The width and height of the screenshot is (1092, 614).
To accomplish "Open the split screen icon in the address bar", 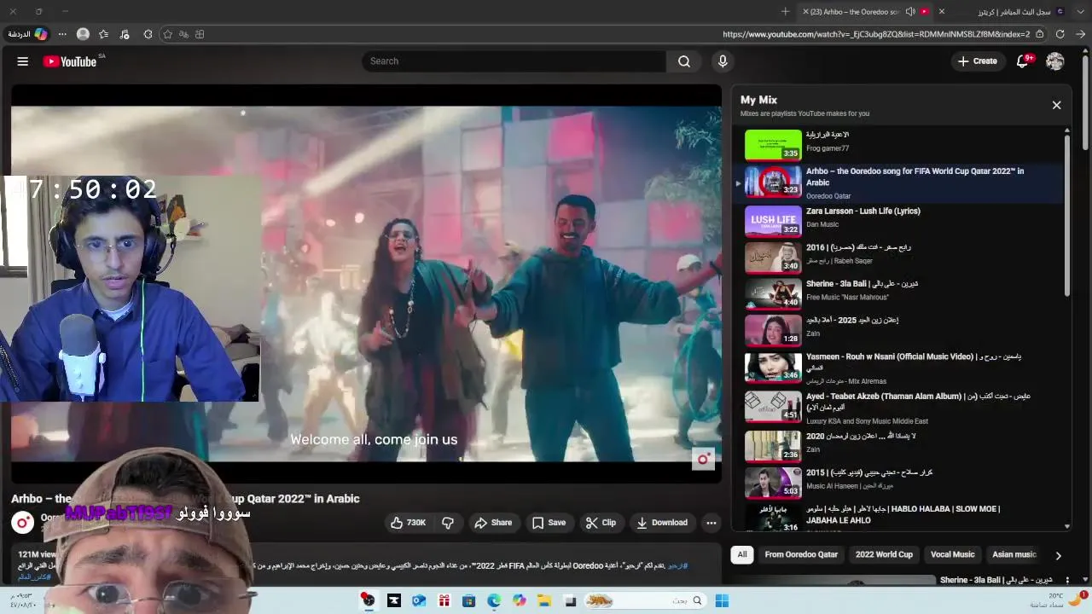I will click(x=200, y=34).
